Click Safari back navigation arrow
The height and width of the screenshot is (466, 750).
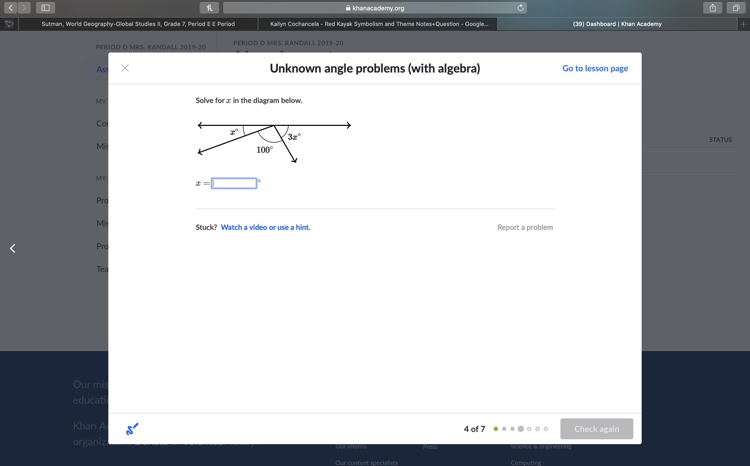coord(11,8)
